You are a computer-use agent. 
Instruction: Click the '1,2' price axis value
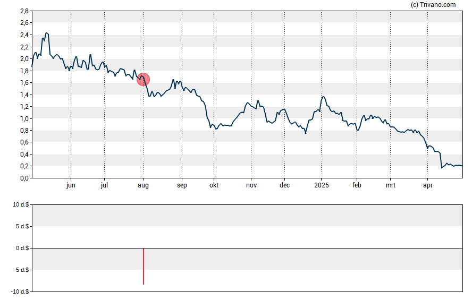(24, 107)
